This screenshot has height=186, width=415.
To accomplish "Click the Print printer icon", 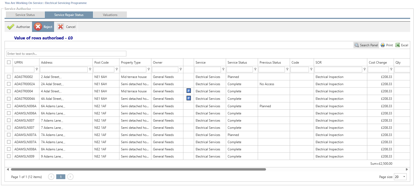I will tap(383, 45).
